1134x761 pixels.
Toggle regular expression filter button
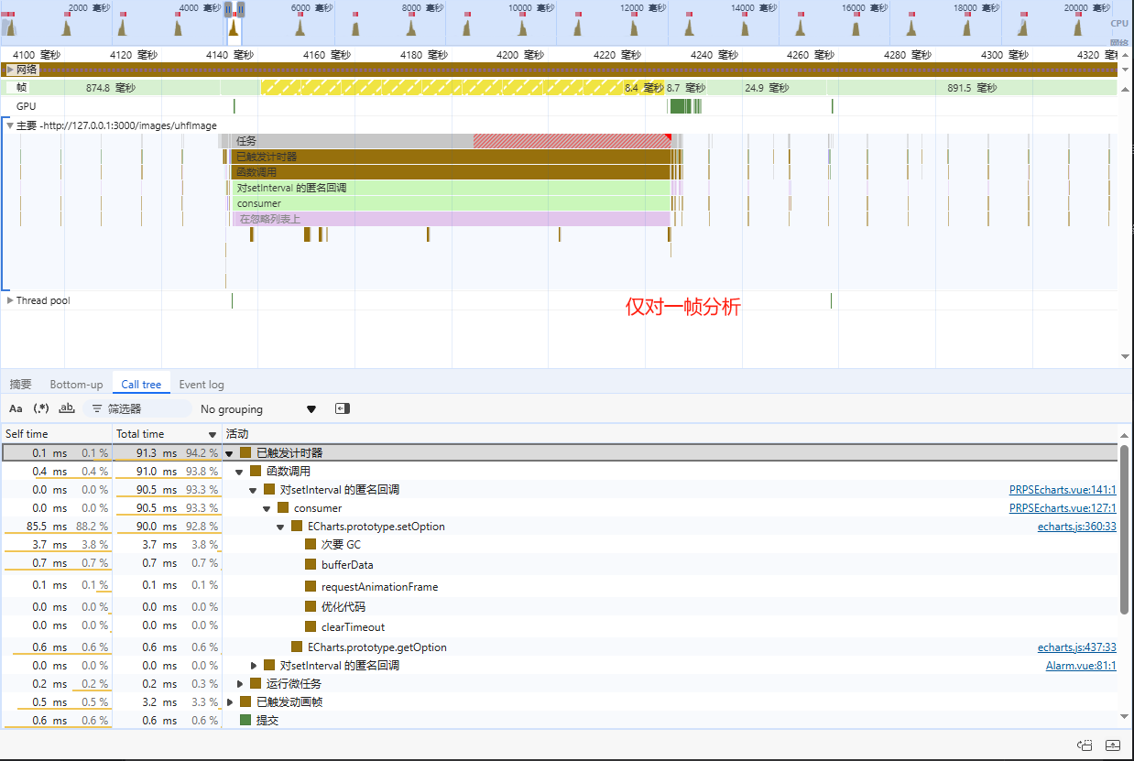41,409
